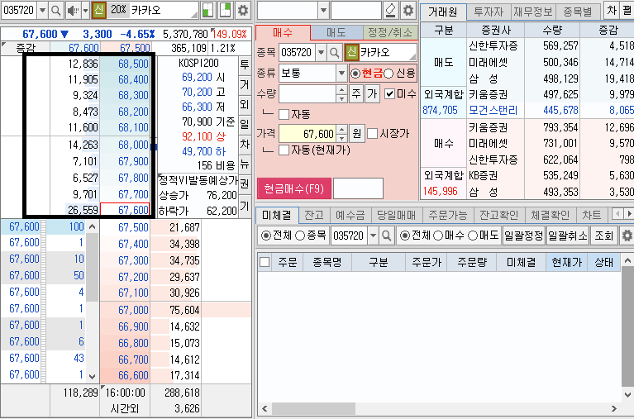
Task: Click the 가 button next to 수량
Action: click(x=373, y=94)
